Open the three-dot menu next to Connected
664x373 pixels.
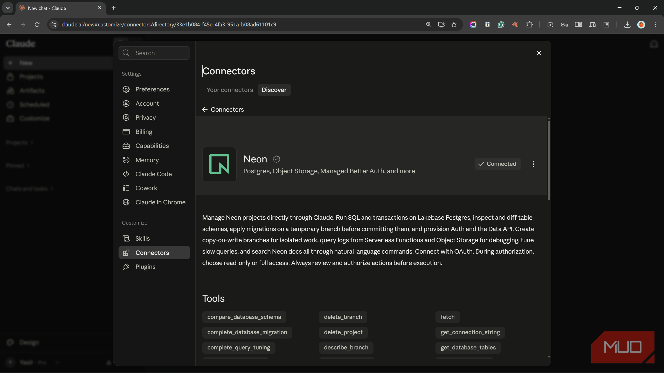533,164
